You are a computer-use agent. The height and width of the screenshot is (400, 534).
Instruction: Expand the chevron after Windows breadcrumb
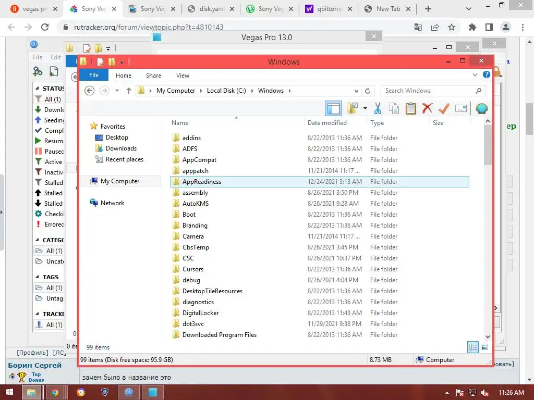pyautogui.click(x=290, y=91)
